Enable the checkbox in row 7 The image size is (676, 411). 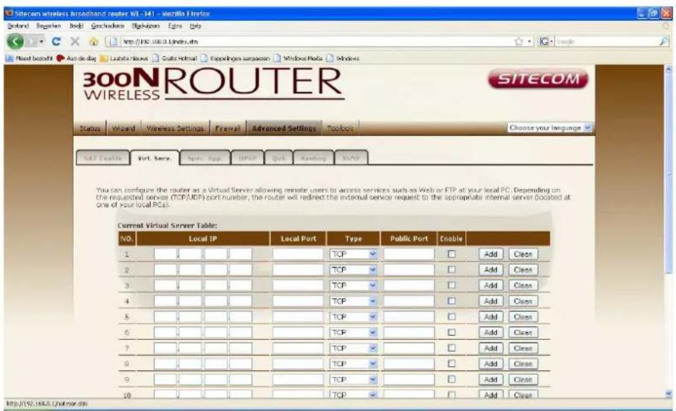click(x=451, y=348)
